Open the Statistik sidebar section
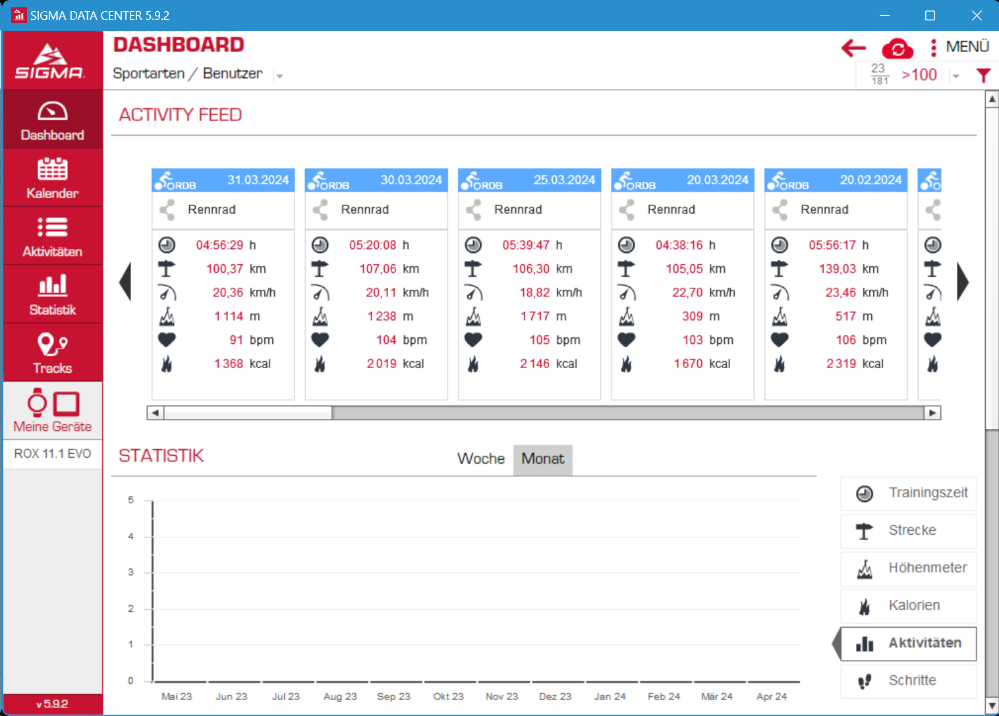This screenshot has width=999, height=716. tap(53, 294)
